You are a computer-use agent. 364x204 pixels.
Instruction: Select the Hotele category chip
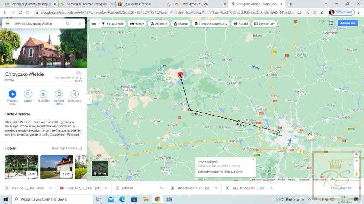[x=137, y=24]
